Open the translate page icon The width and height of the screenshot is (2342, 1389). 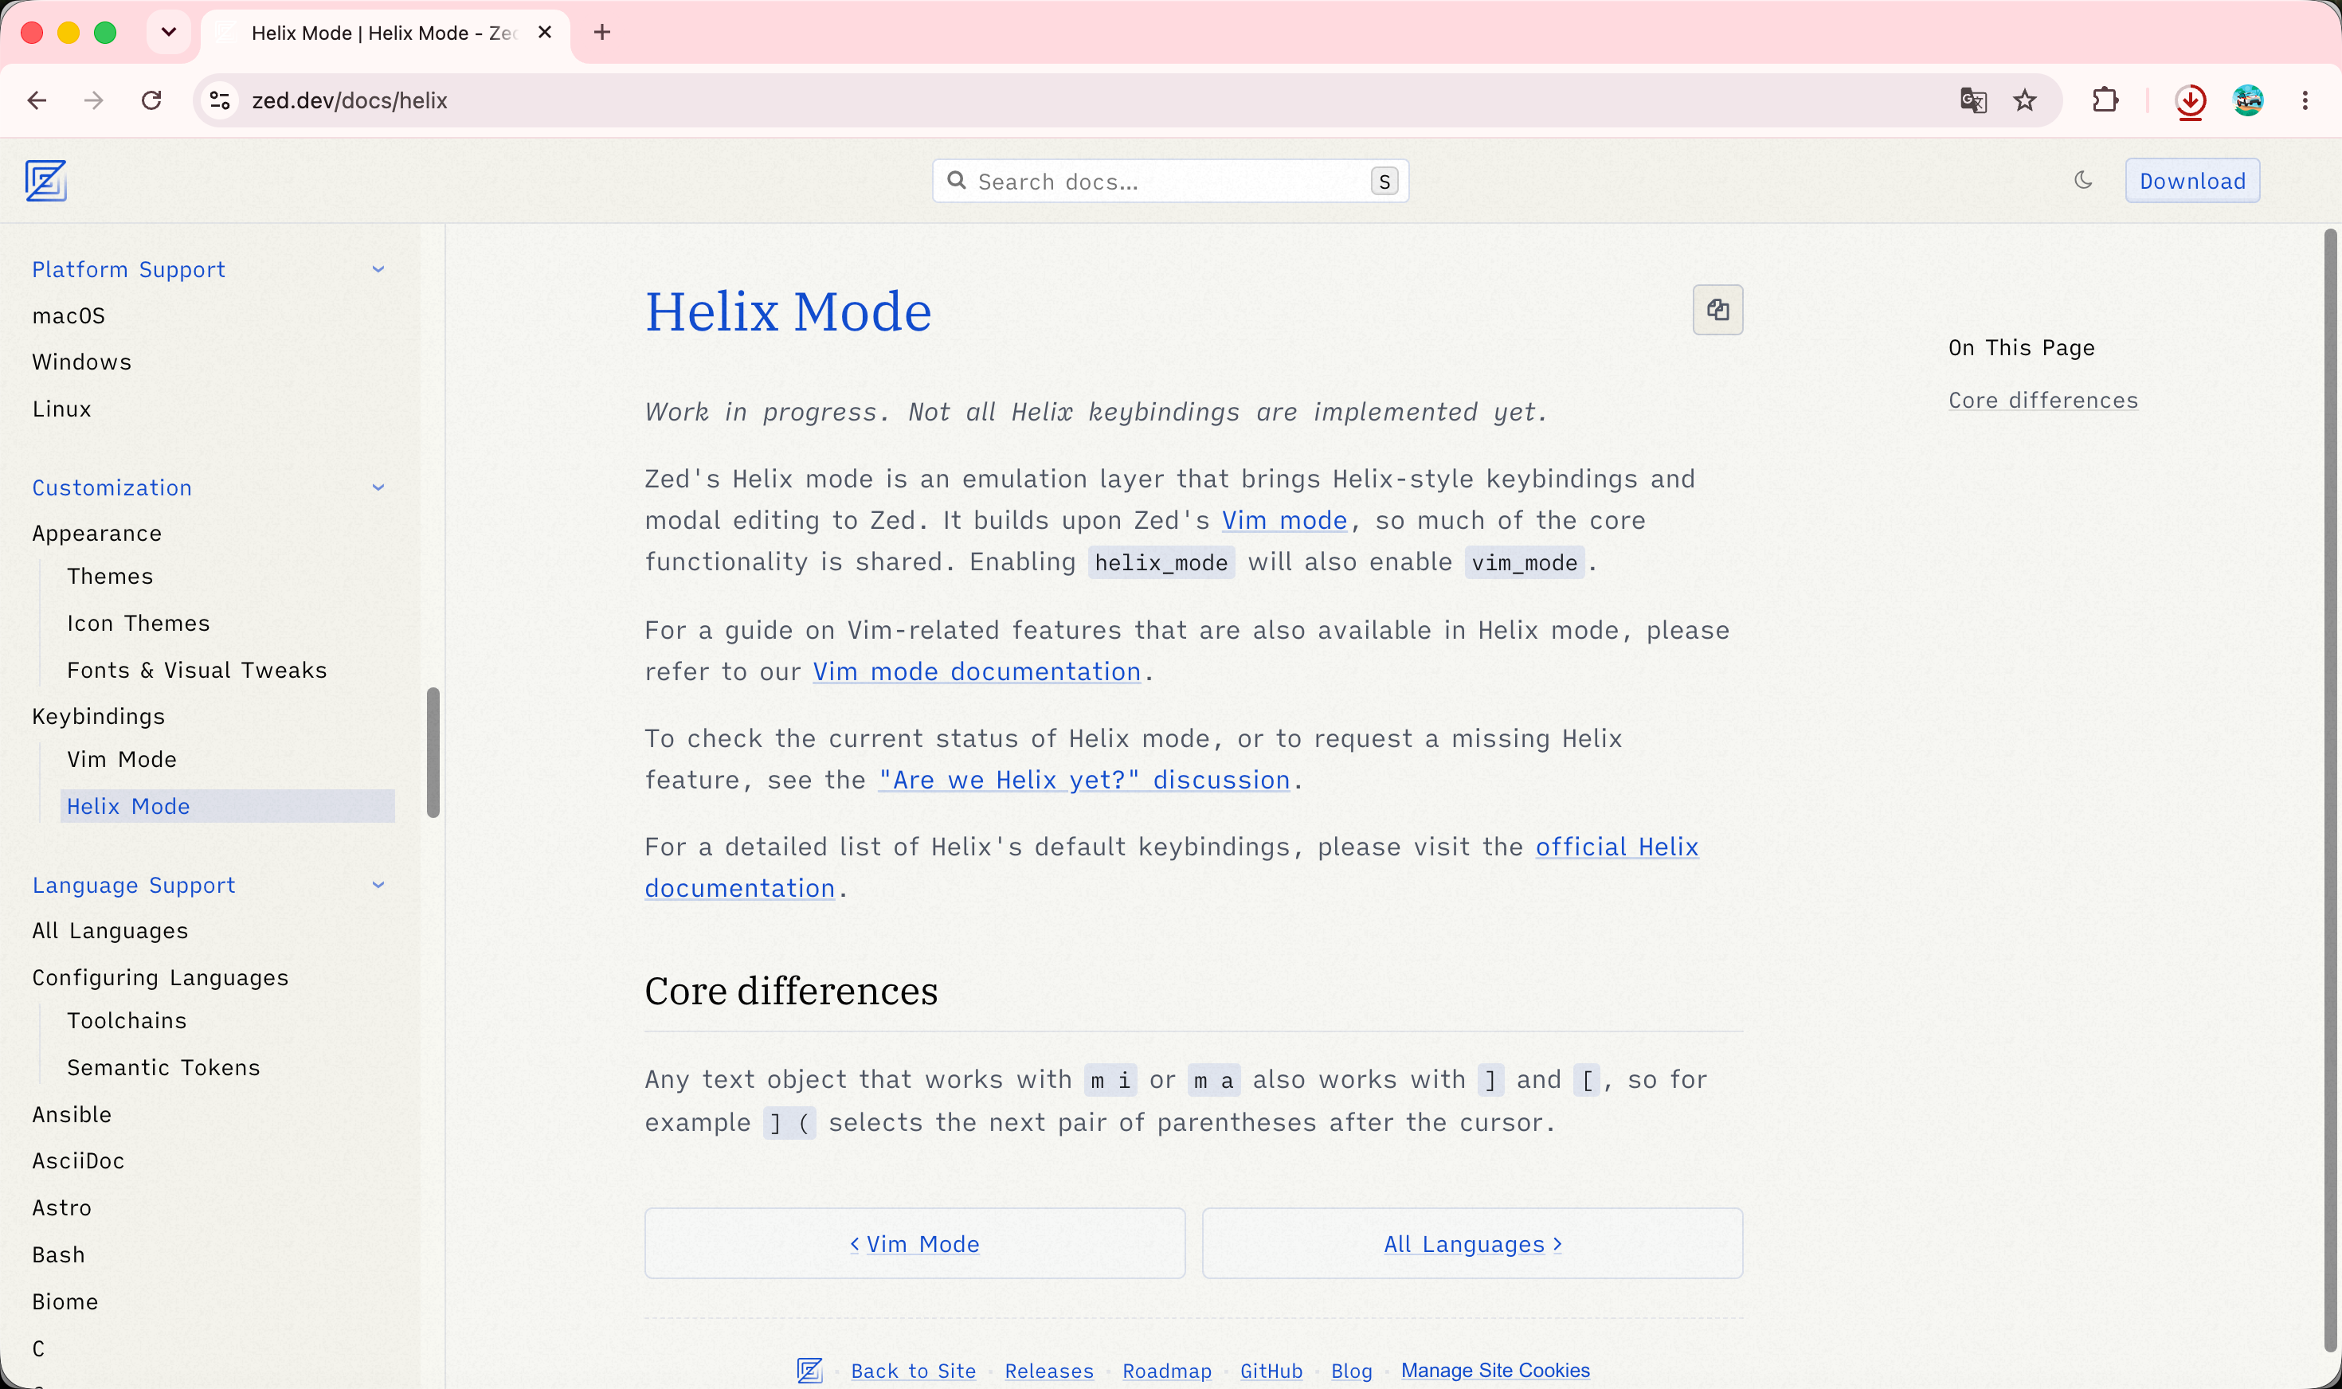1973,100
